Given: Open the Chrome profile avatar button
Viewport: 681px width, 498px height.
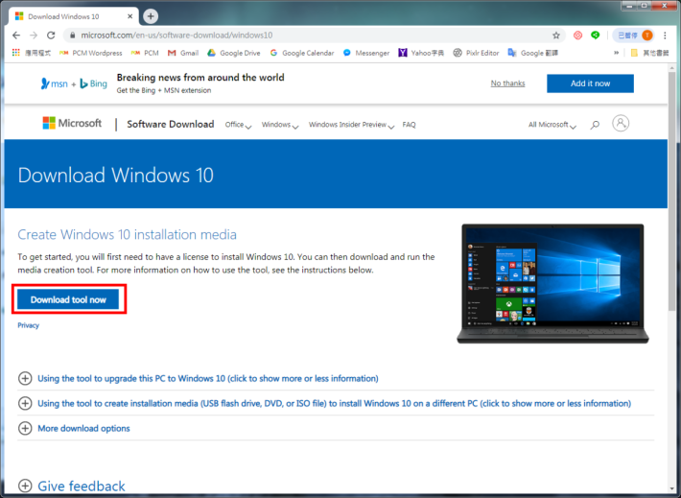Looking at the screenshot, I should pyautogui.click(x=635, y=36).
